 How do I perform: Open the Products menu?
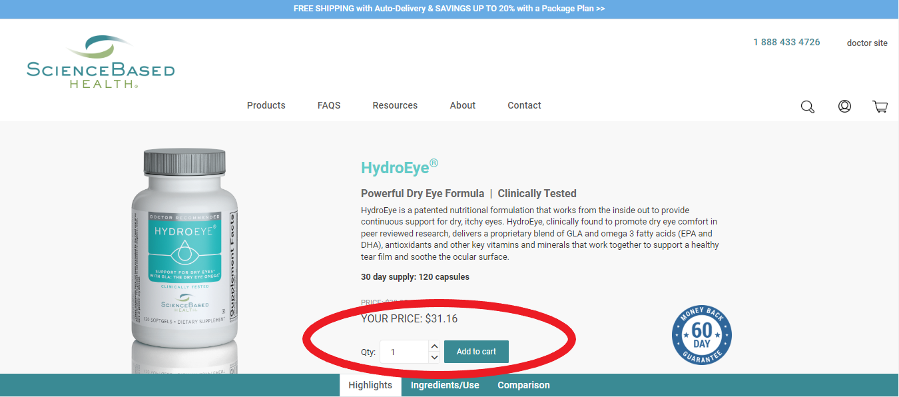(x=266, y=105)
